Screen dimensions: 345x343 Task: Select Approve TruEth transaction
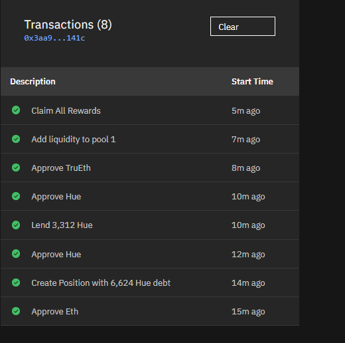point(150,168)
